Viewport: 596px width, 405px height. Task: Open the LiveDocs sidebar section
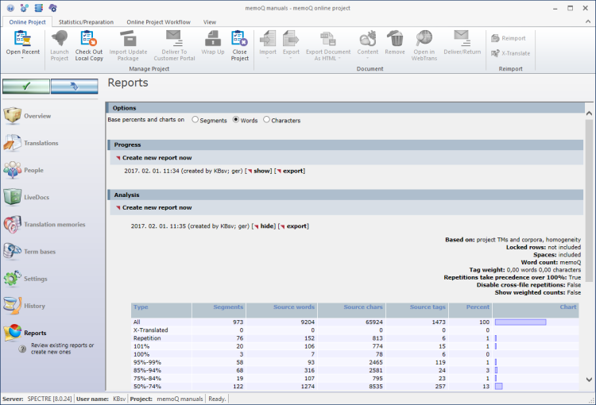38,197
